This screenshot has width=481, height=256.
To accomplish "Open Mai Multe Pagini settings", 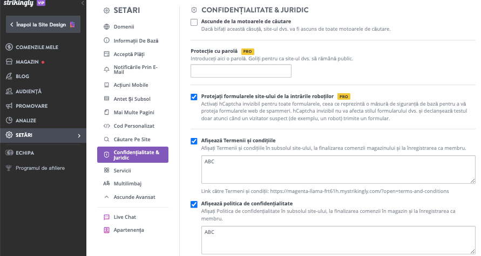I will (134, 113).
